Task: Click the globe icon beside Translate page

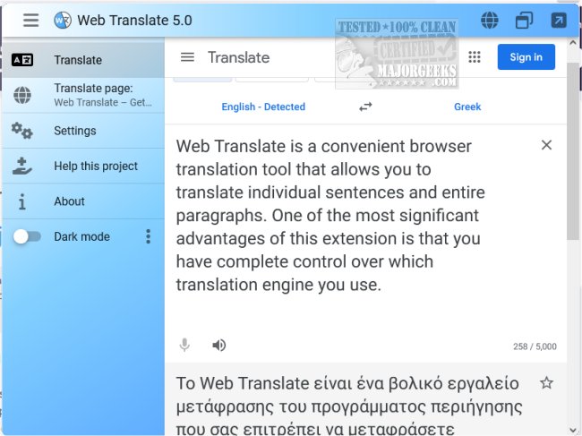Action: 22,95
